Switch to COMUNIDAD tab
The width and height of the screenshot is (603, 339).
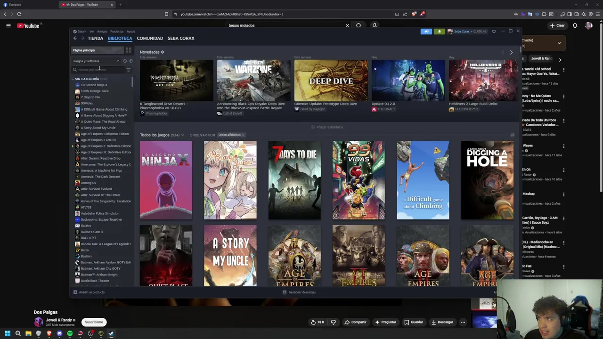click(x=150, y=38)
